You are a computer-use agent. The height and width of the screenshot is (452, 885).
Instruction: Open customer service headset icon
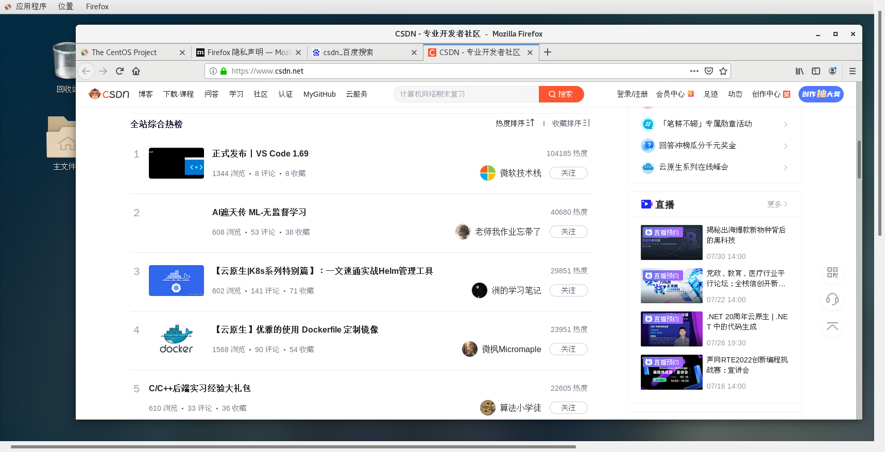[832, 299]
